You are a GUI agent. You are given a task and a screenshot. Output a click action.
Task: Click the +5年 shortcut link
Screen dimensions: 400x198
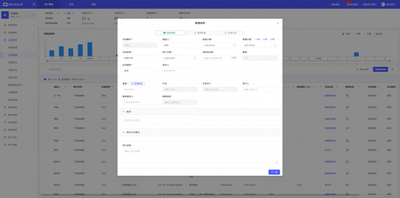[272, 39]
